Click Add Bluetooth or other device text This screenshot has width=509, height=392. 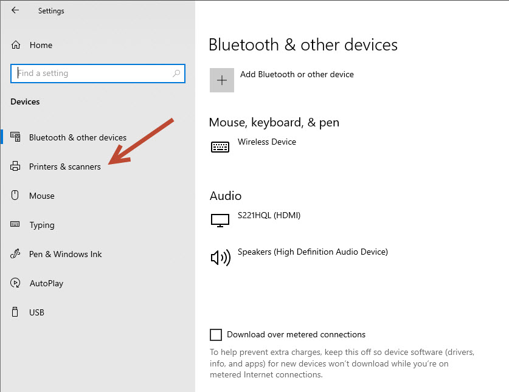(x=297, y=74)
